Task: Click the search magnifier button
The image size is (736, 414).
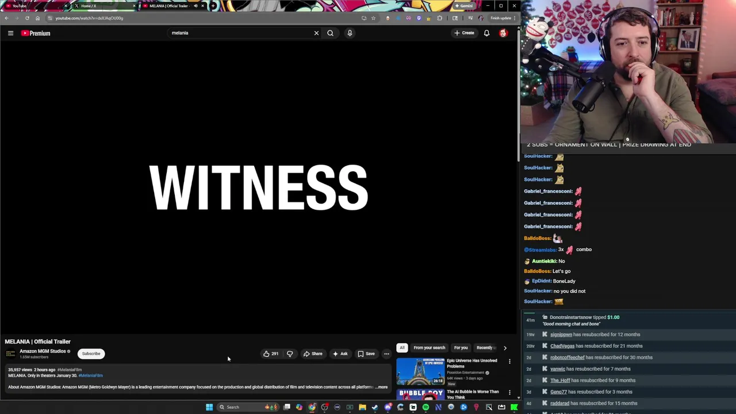Action: (330, 33)
